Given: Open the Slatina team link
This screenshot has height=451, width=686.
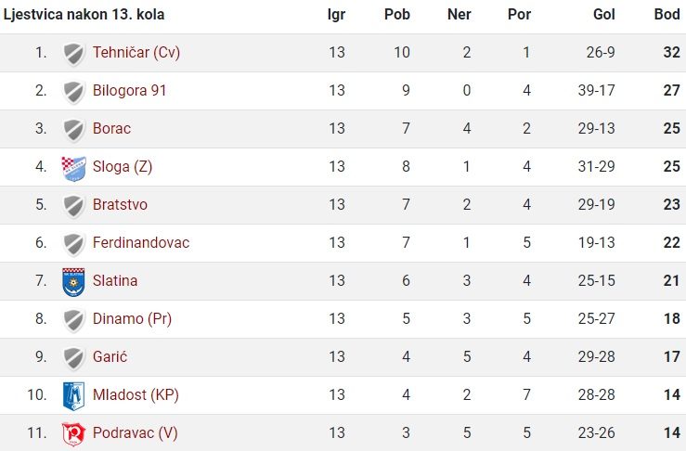Looking at the screenshot, I should point(115,281).
